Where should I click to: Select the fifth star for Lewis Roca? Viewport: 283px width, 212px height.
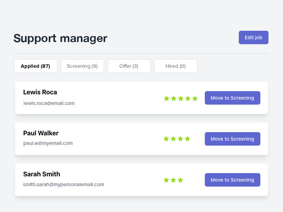point(195,98)
